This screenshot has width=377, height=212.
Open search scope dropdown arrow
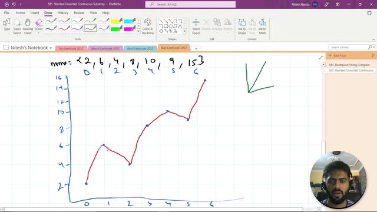374,47
